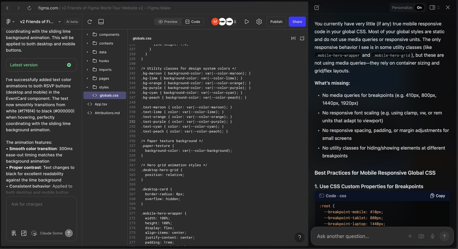Screen dimensions: 458x249
Task: Click the point-and-edit cursor icon in prompt
Action: pos(34,233)
